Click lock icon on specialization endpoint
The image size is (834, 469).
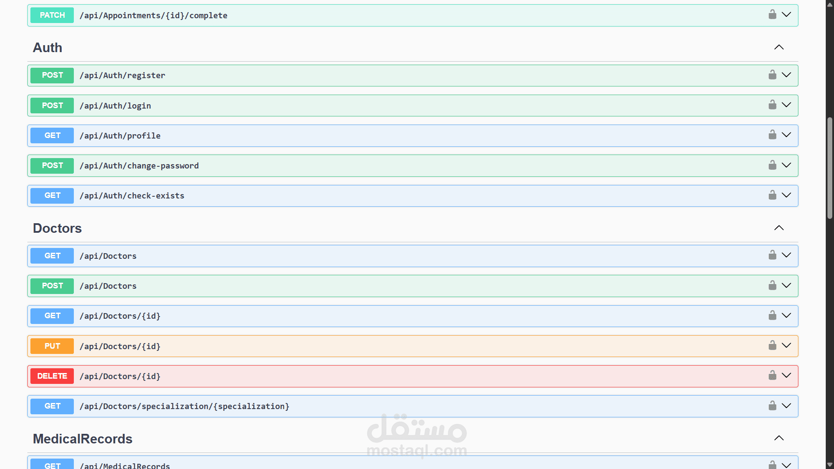point(772,406)
